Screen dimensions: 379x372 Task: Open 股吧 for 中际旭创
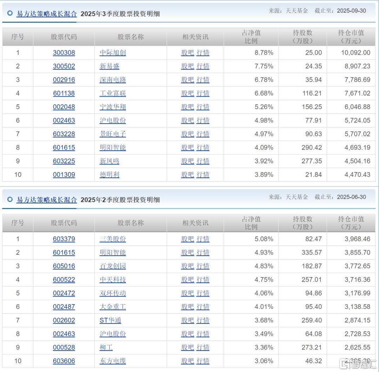point(187,53)
